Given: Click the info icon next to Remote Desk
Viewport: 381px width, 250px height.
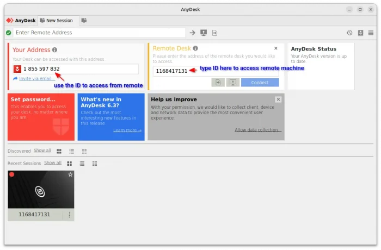Looking at the screenshot, I should (195, 48).
